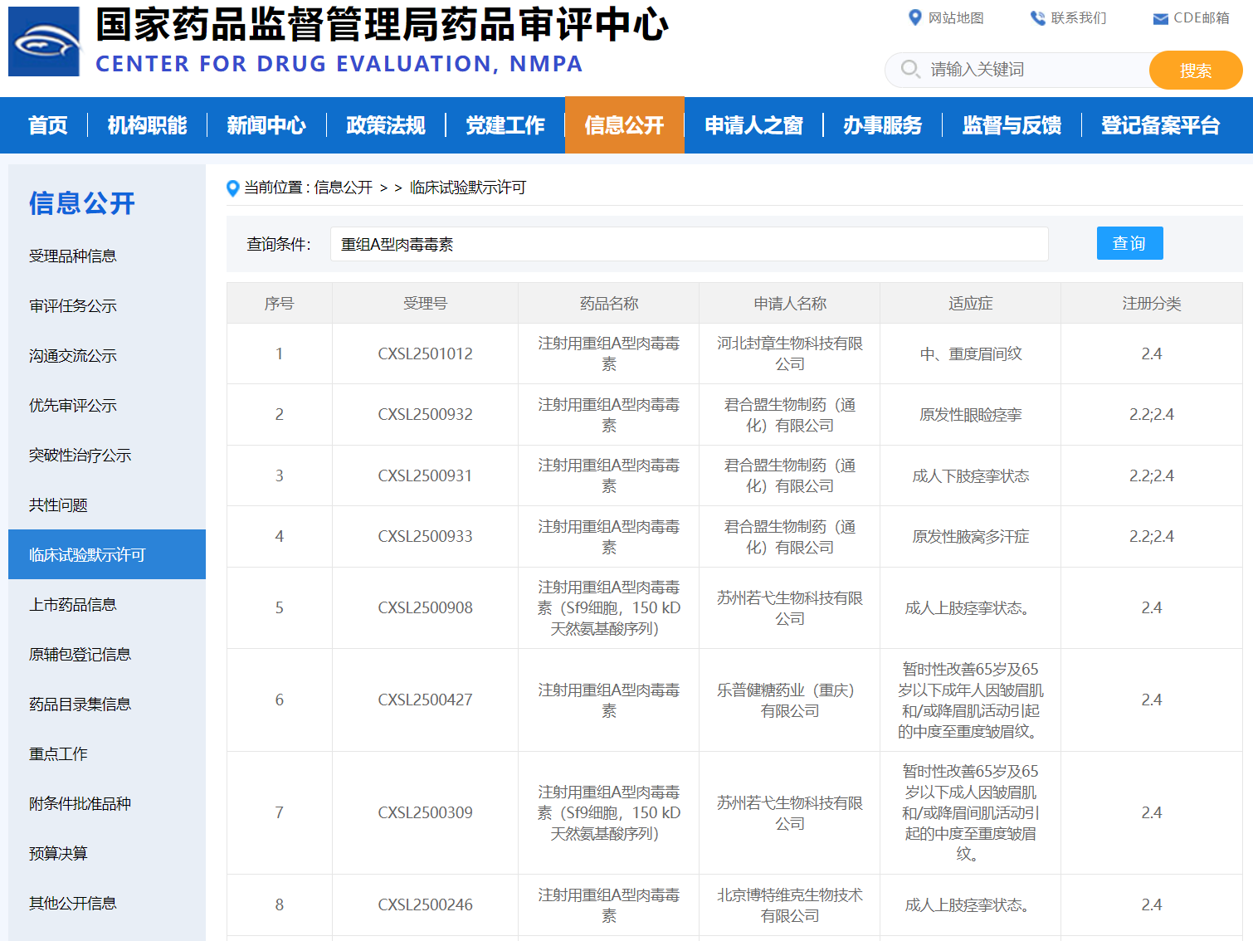Screen dimensions: 1253x941
Task: Click the site map pin icon
Action: pos(914,17)
